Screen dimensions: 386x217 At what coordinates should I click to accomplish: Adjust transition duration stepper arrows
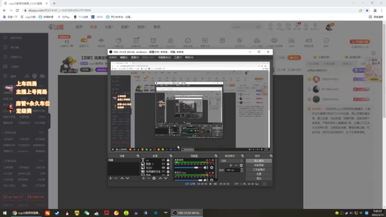tap(242, 170)
